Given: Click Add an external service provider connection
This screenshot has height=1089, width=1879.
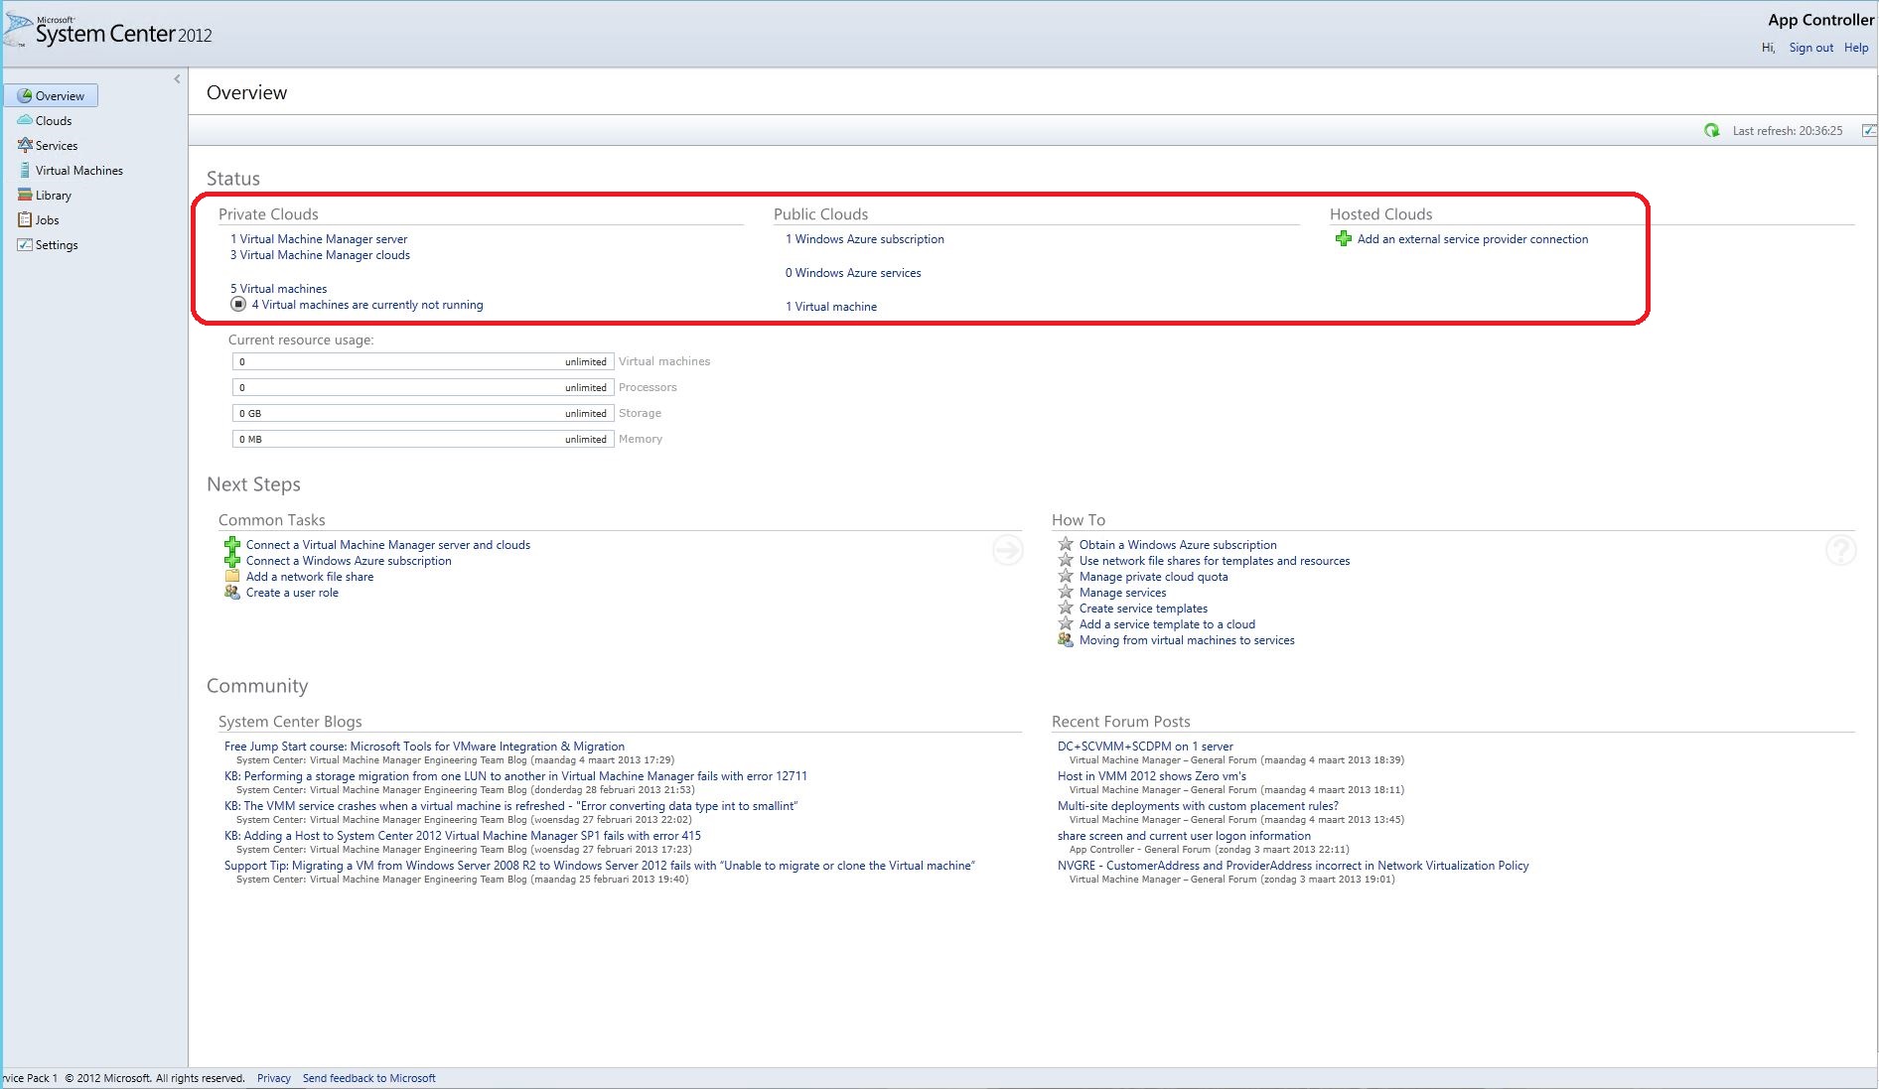Looking at the screenshot, I should click(1473, 238).
